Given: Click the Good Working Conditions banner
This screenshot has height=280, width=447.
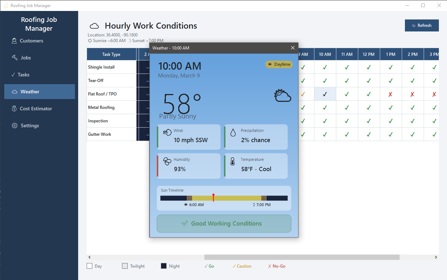Looking at the screenshot, I should [224, 223].
